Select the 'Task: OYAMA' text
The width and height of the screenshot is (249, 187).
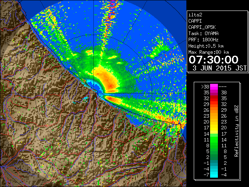(203, 34)
